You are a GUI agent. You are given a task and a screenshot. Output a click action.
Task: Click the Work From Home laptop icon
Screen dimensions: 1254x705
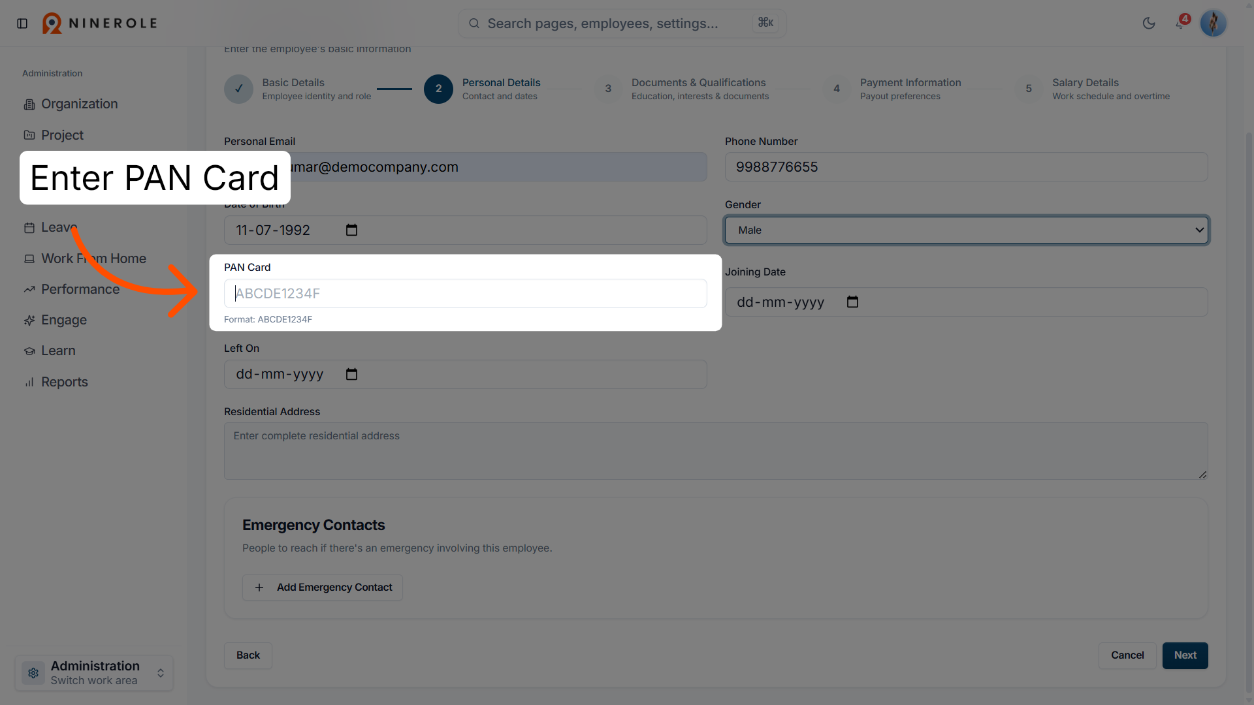tap(29, 259)
